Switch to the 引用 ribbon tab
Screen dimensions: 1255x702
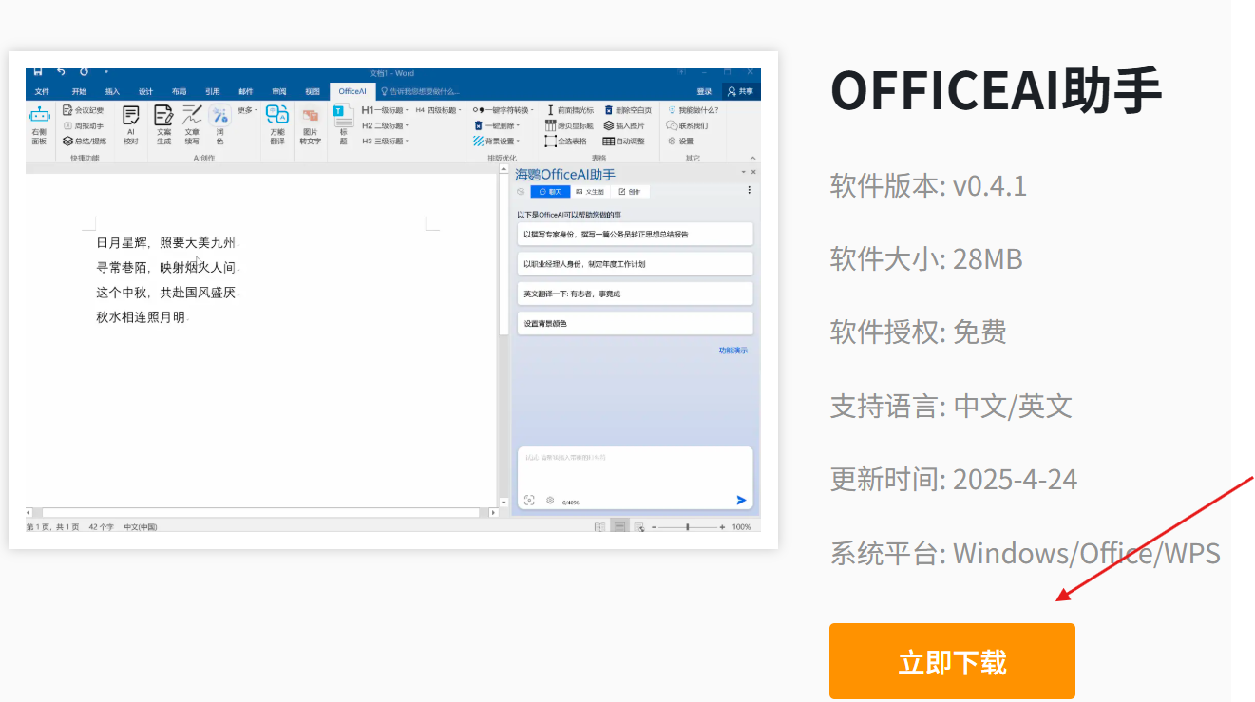[213, 91]
